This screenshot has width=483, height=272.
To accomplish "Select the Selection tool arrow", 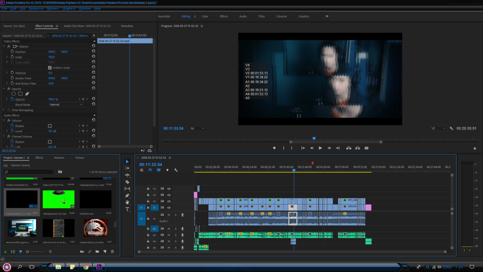I will click(x=127, y=161).
